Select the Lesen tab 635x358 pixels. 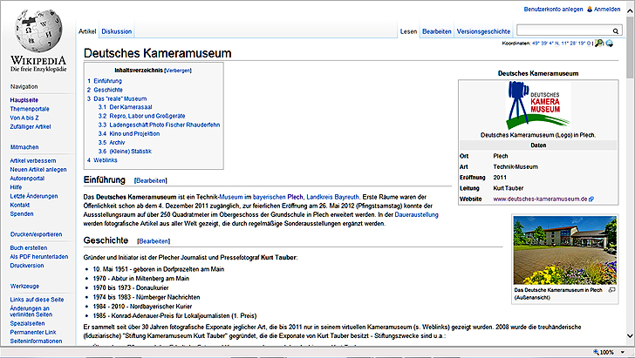pyautogui.click(x=408, y=31)
